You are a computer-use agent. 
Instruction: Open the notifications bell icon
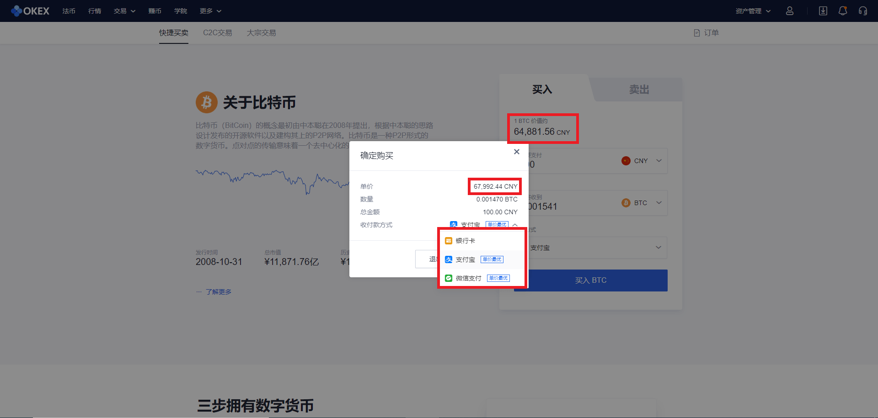click(x=843, y=11)
